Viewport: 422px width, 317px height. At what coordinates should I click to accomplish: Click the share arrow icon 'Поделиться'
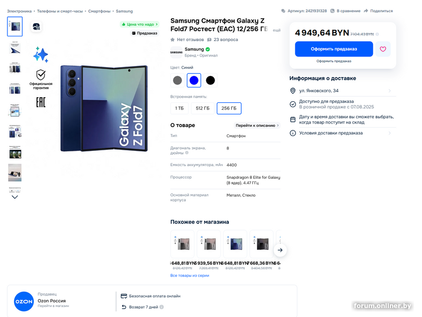[366, 11]
